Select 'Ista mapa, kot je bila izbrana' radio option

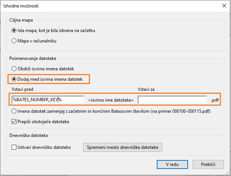(x=15, y=31)
